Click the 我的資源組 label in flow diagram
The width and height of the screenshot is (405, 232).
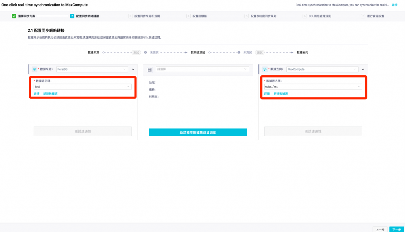click(198, 53)
